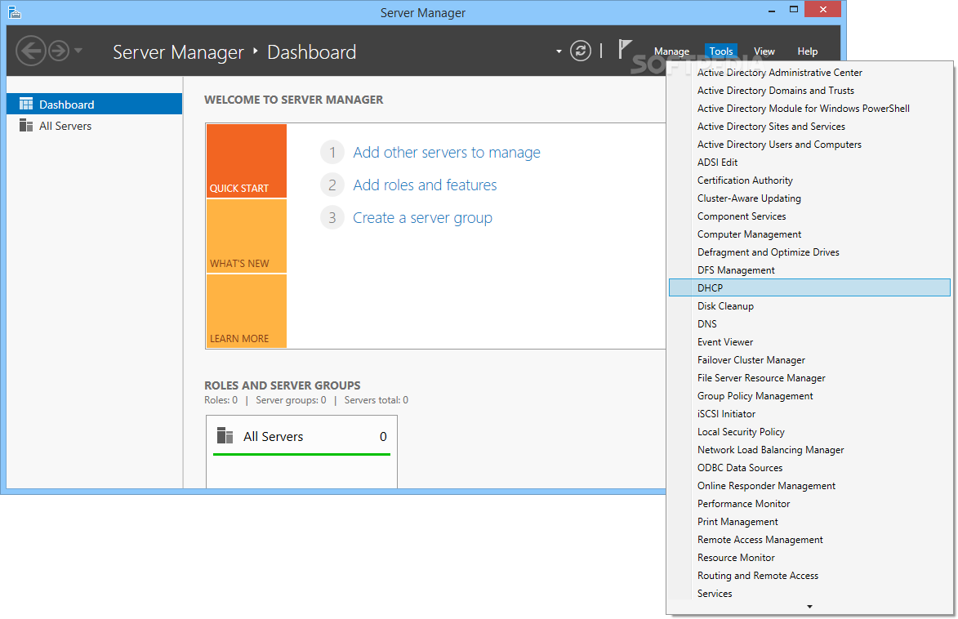Select the Learn More tile
Image resolution: width=958 pixels, height=619 pixels.
[246, 311]
